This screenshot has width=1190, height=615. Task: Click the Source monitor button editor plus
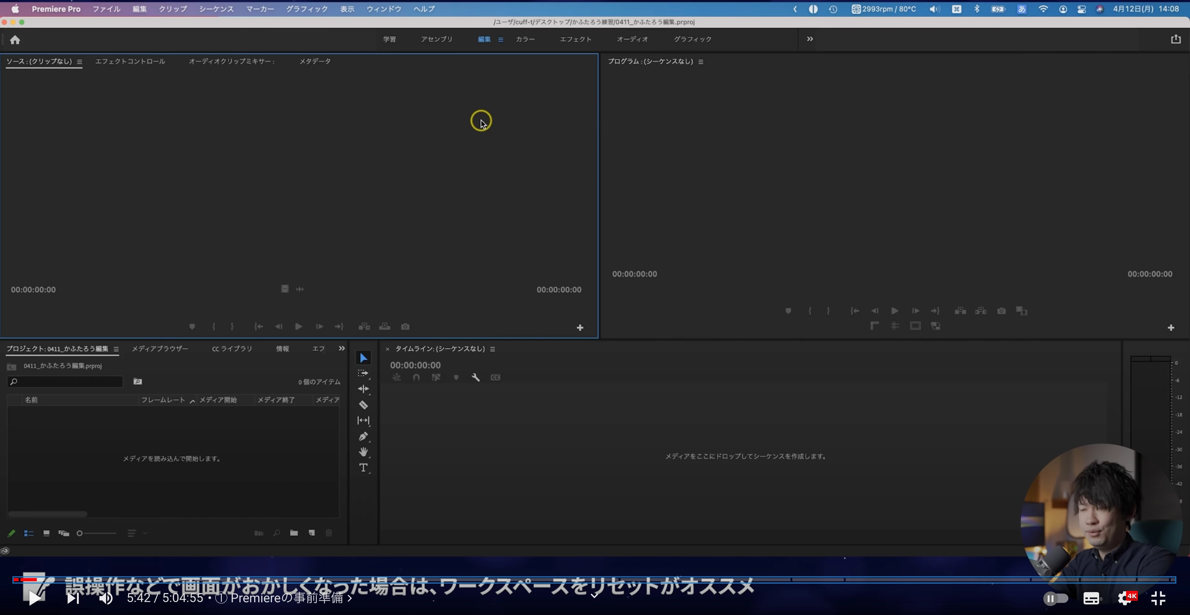580,328
